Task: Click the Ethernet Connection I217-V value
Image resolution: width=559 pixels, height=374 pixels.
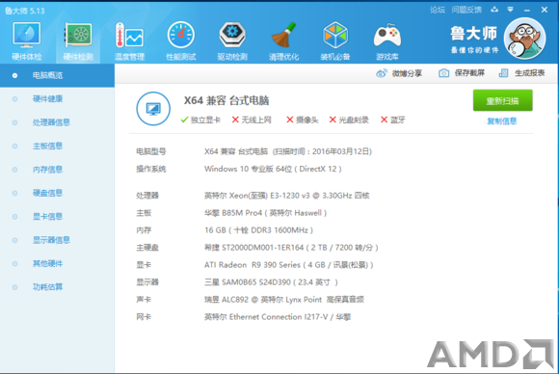Action: 278,316
